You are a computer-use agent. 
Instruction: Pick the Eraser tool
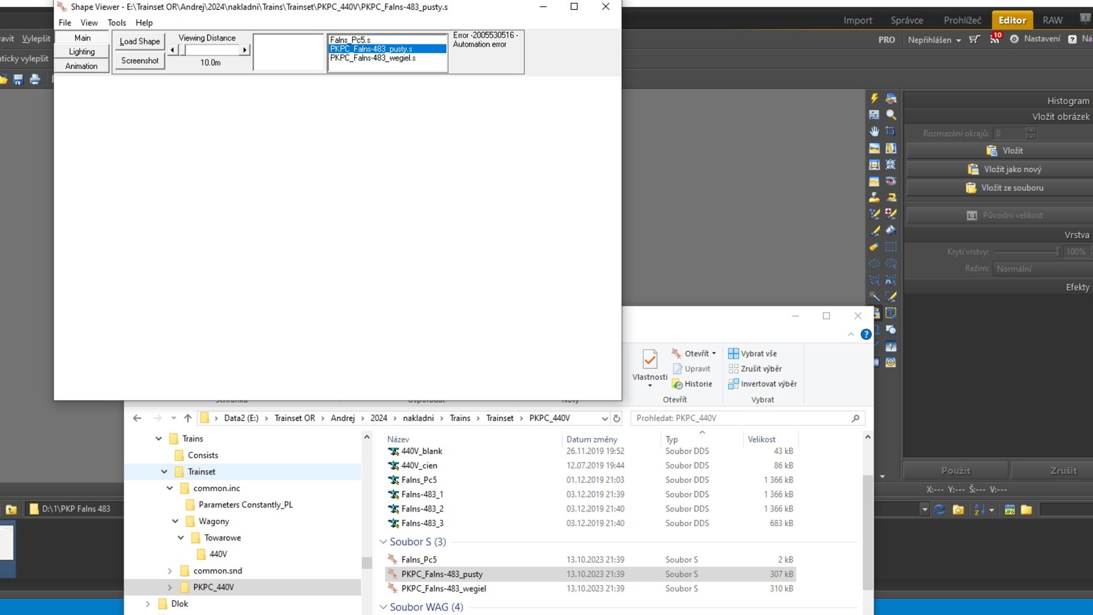(x=874, y=247)
